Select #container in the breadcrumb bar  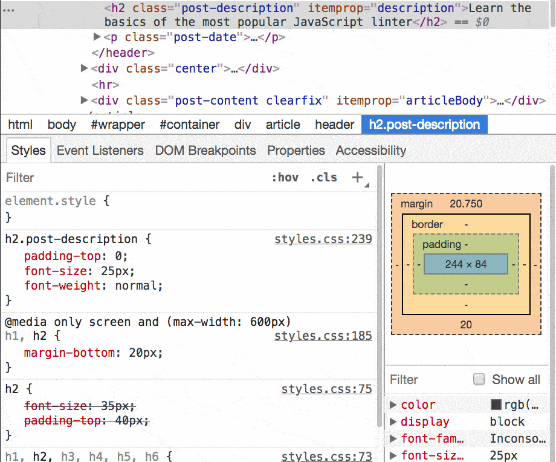pyautogui.click(x=189, y=125)
